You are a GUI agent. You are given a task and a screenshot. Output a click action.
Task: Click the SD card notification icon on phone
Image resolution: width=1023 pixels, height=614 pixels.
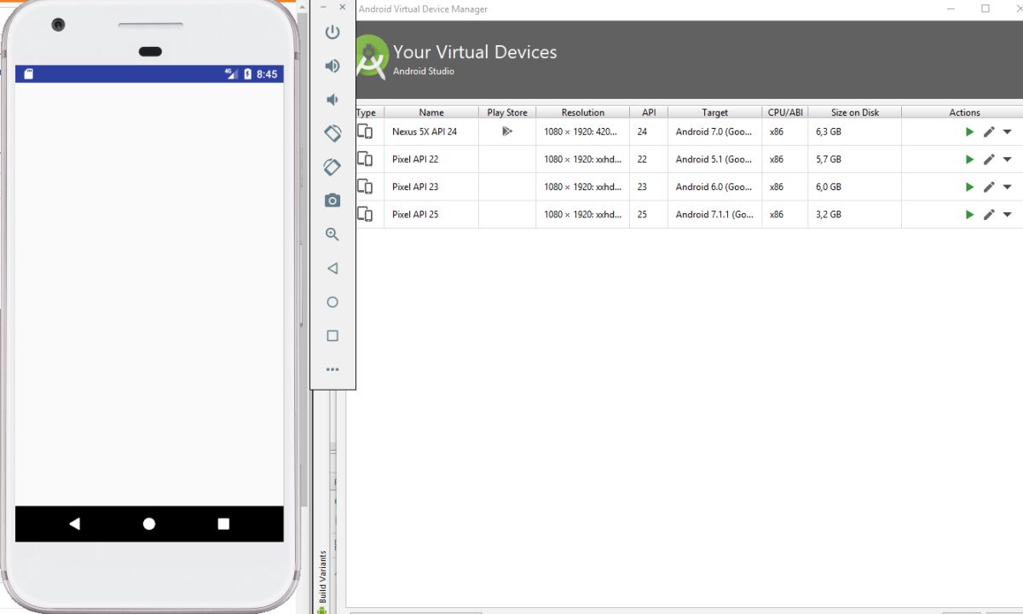coord(28,74)
